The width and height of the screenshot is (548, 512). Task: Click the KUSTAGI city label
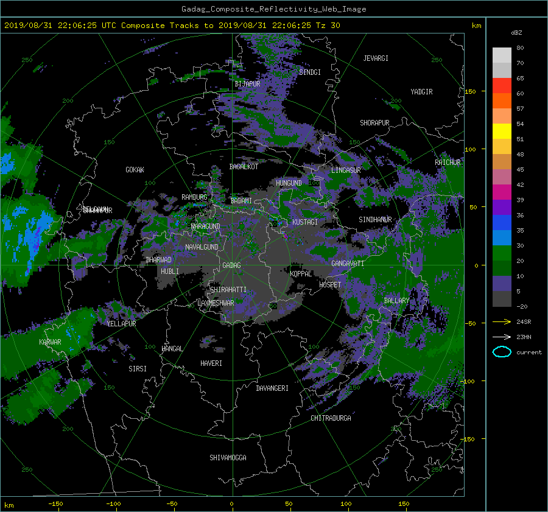pyautogui.click(x=305, y=222)
